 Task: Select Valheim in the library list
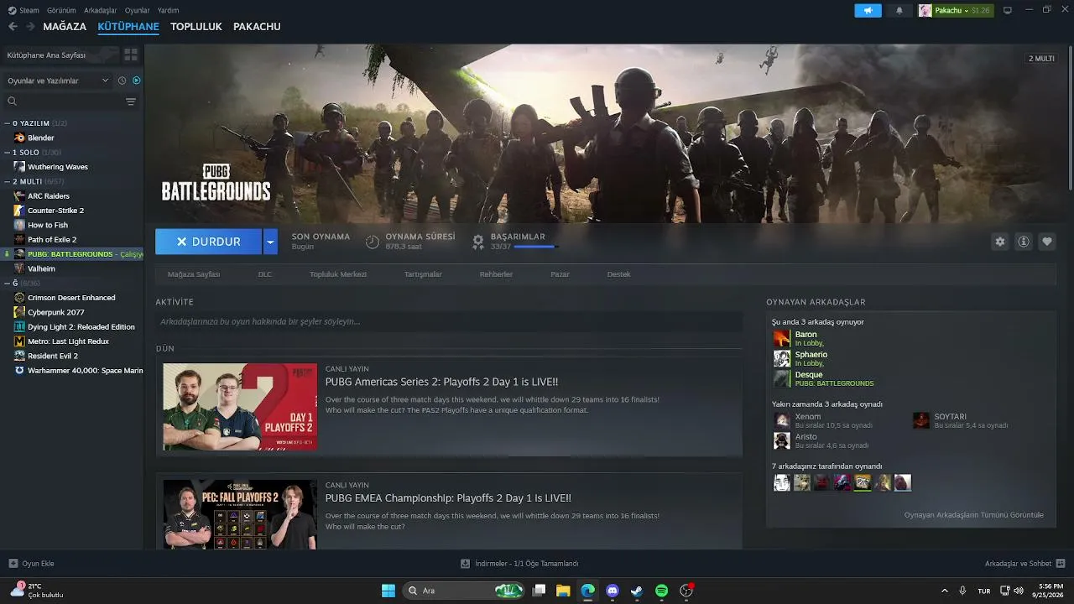[x=41, y=268]
